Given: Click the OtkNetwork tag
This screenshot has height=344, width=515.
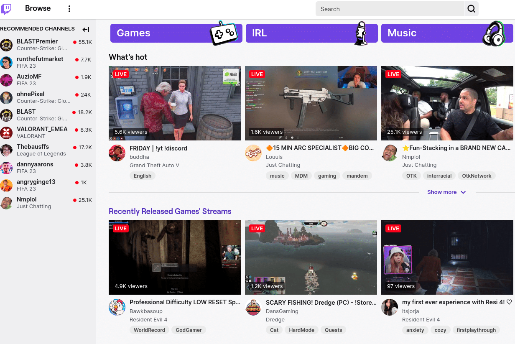Looking at the screenshot, I should tap(477, 176).
